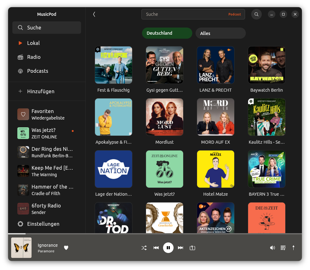This screenshot has height=270, width=310.
Task: Open MORD AUF EX podcast cover
Action: coord(216,117)
